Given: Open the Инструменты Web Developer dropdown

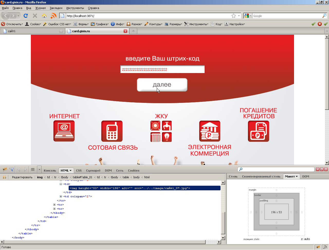Looking at the screenshot, I should click(196, 24).
